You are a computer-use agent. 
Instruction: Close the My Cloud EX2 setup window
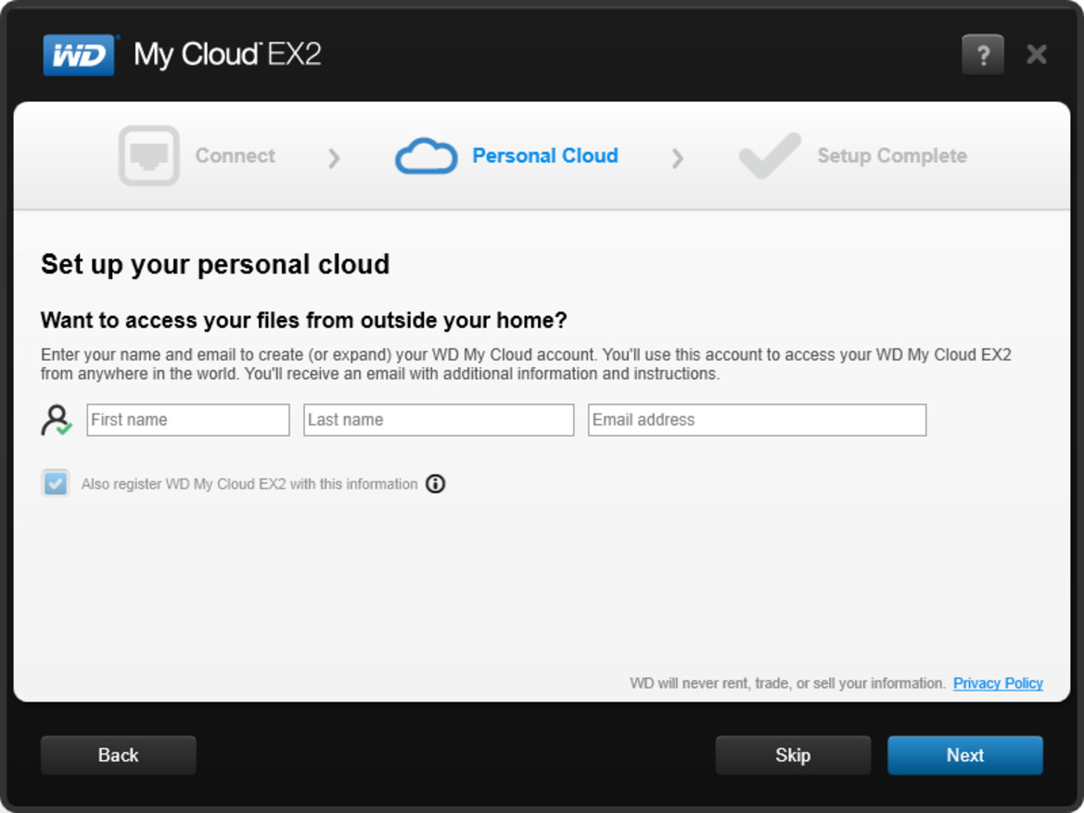pyautogui.click(x=1037, y=54)
